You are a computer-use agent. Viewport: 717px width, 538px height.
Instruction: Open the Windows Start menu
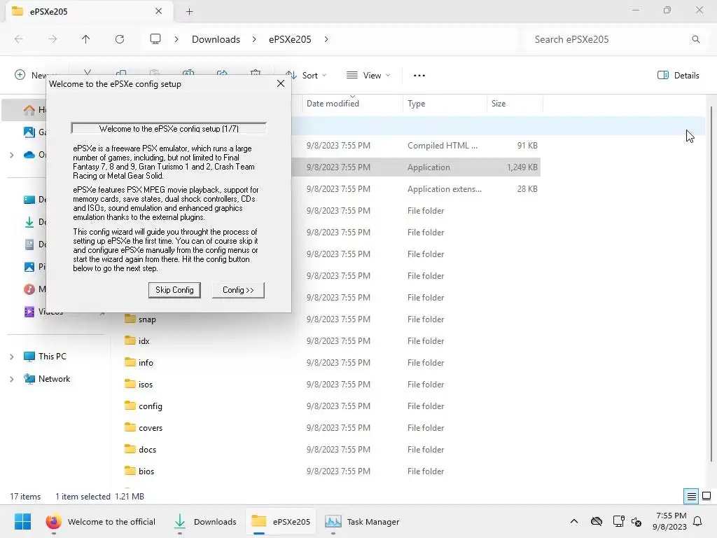pyautogui.click(x=22, y=521)
